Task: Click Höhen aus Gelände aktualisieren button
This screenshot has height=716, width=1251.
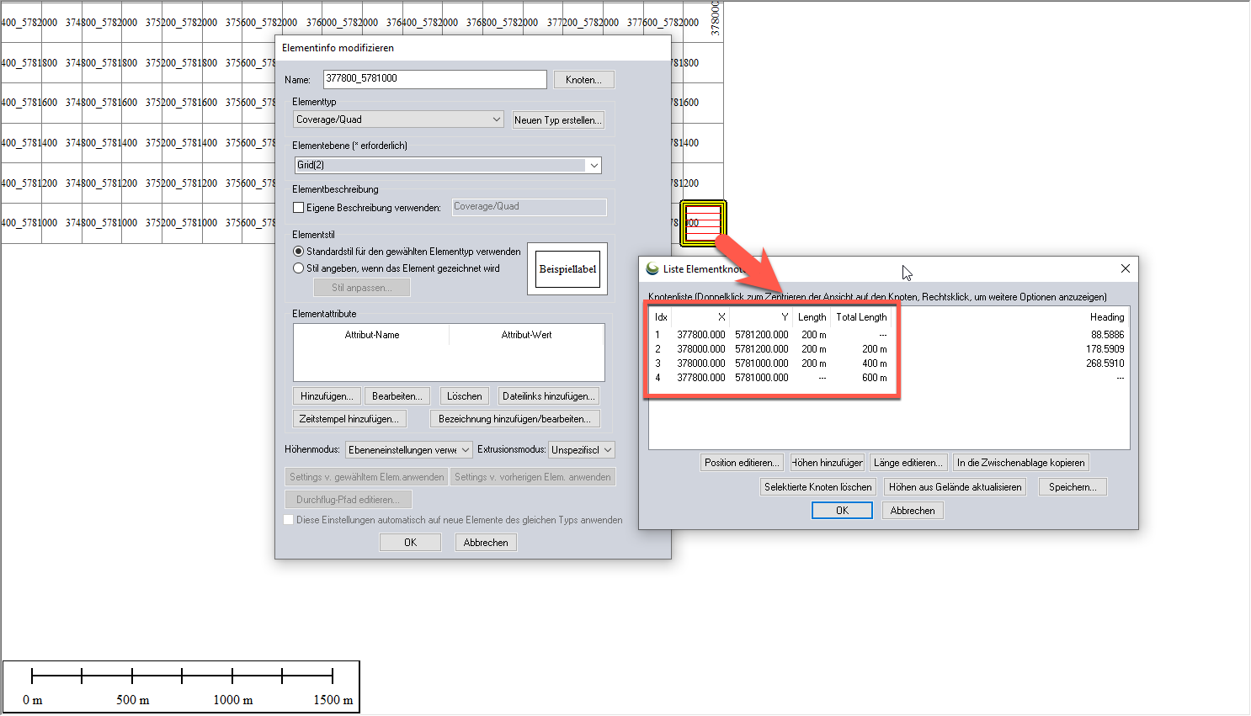Action: click(955, 487)
